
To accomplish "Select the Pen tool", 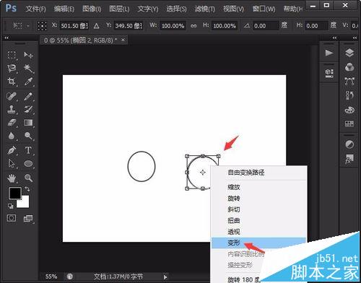I will [12, 150].
